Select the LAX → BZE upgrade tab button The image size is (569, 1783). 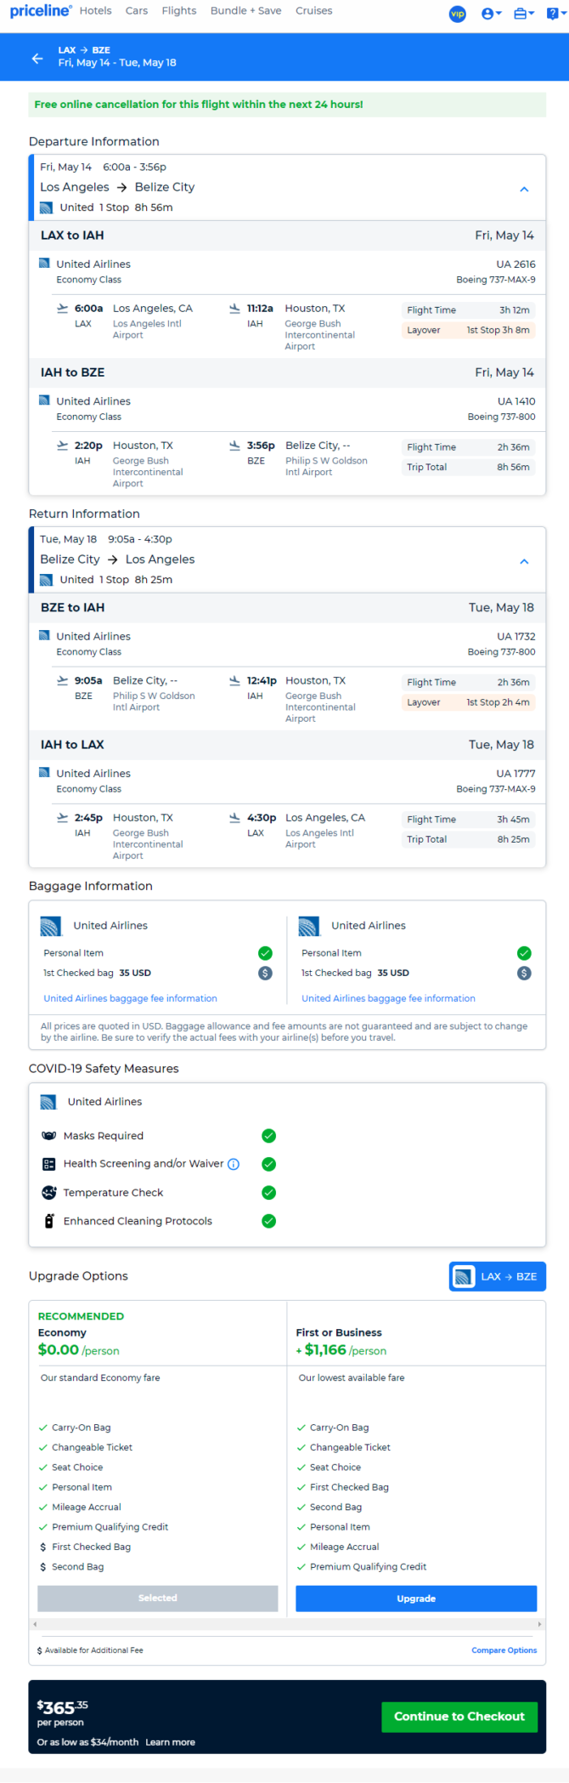click(497, 1276)
